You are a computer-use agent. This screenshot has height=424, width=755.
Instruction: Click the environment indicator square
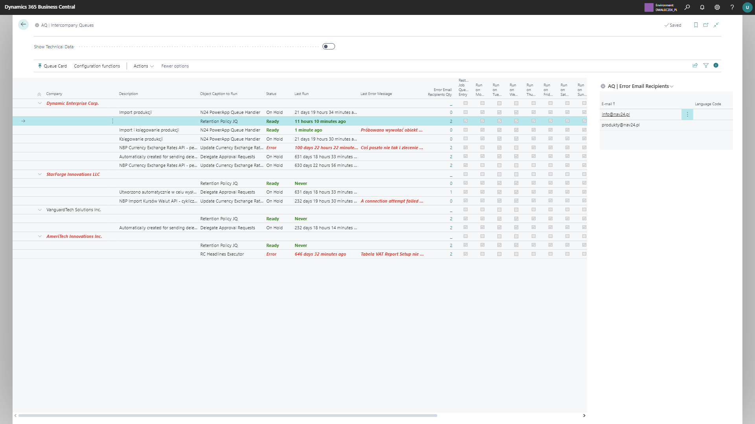pyautogui.click(x=649, y=7)
